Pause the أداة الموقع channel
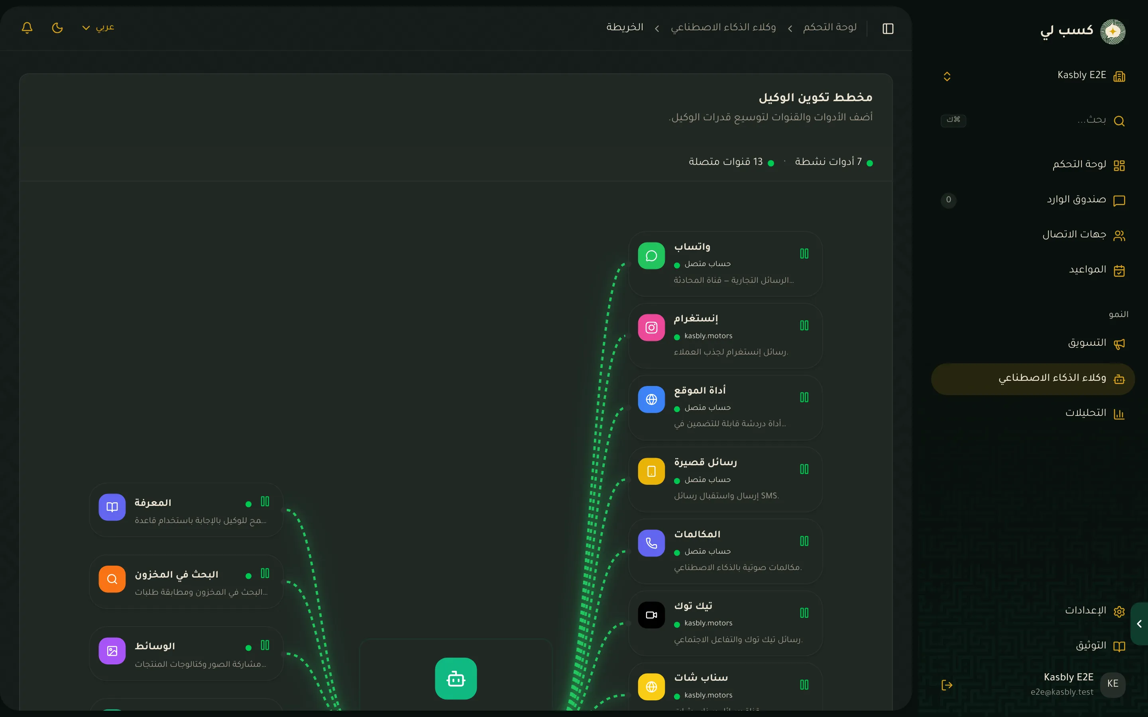This screenshot has width=1148, height=717. click(x=804, y=398)
